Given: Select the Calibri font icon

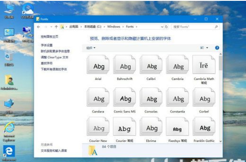Looking at the screenshot, I should pyautogui.click(x=151, y=64).
